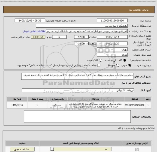Click the remaining time countdown 03:14:51

pos(38,37)
